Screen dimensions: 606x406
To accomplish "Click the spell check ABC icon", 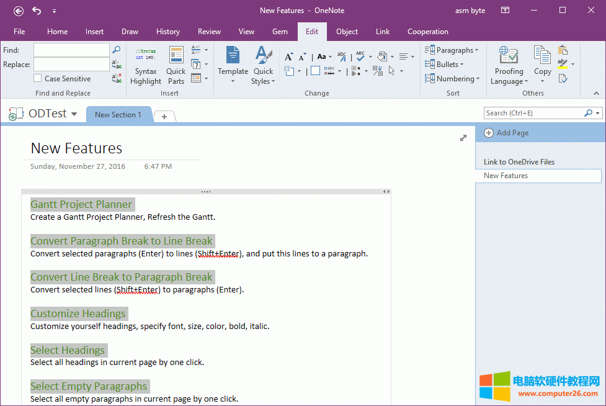I will pyautogui.click(x=360, y=56).
